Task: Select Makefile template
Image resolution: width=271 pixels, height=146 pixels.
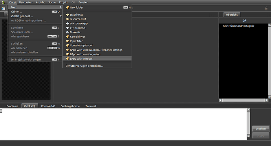Action: pos(97,32)
